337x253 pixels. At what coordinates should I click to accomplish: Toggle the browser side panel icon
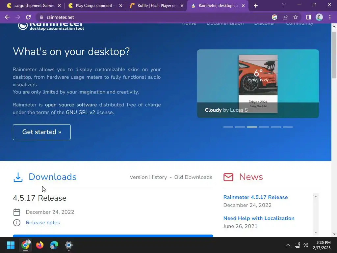click(x=309, y=17)
